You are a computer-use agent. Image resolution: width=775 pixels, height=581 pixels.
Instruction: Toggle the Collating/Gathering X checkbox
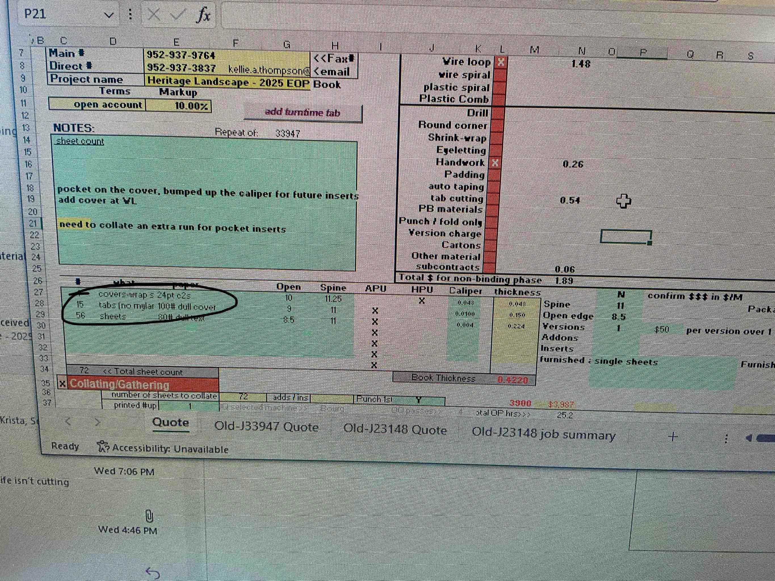(x=62, y=384)
